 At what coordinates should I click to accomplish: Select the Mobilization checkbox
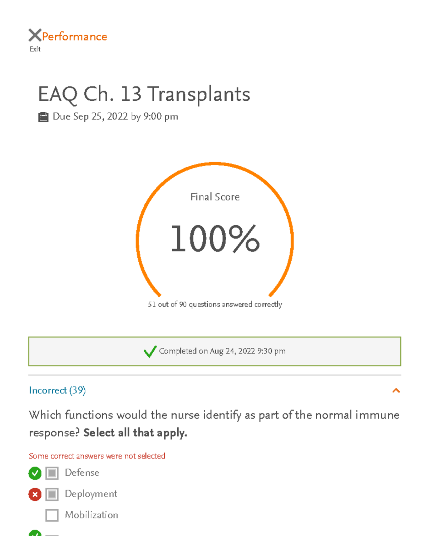52,515
